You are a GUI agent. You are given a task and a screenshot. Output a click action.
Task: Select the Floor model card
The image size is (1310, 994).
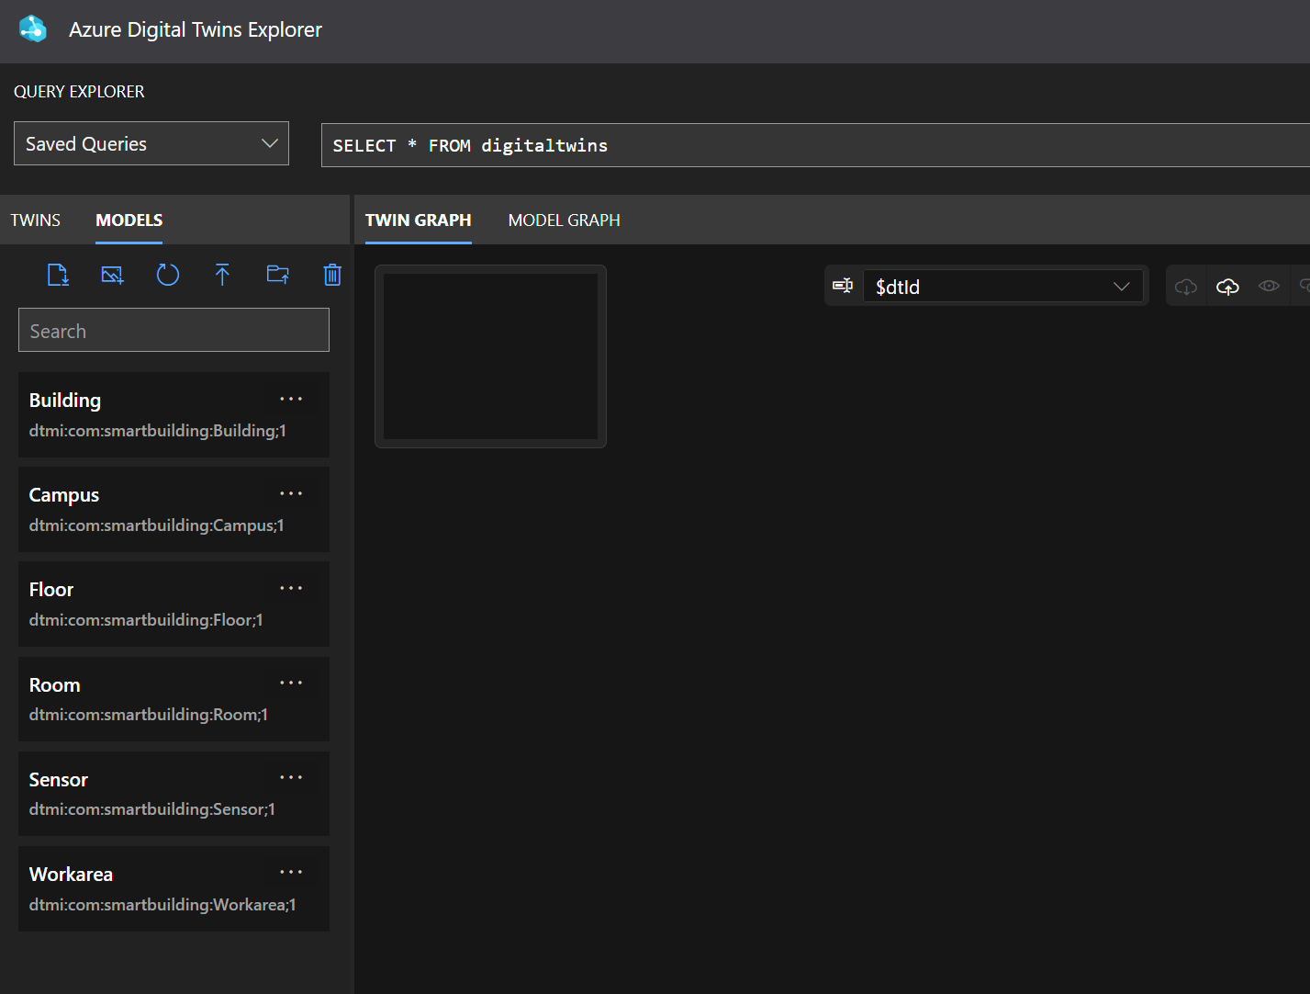click(174, 604)
